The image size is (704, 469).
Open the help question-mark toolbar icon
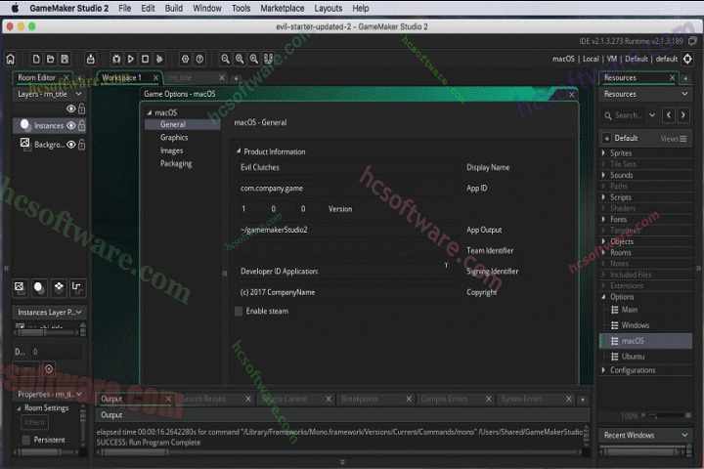199,59
